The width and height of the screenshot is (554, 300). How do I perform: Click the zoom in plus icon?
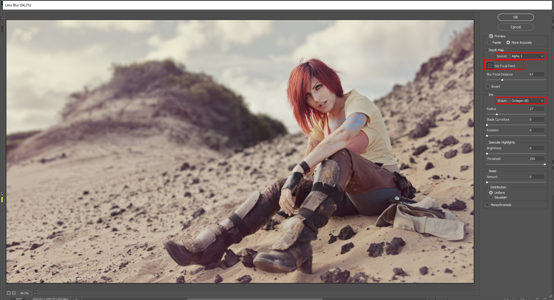pos(14,293)
